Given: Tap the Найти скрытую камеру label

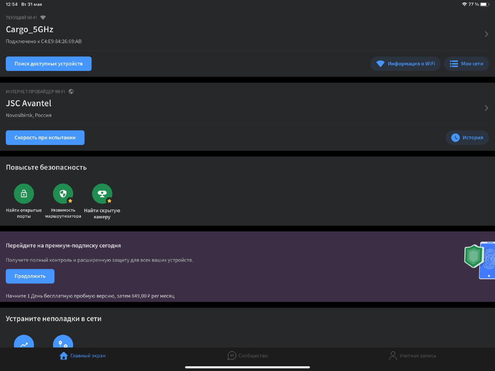Looking at the screenshot, I should click(102, 214).
